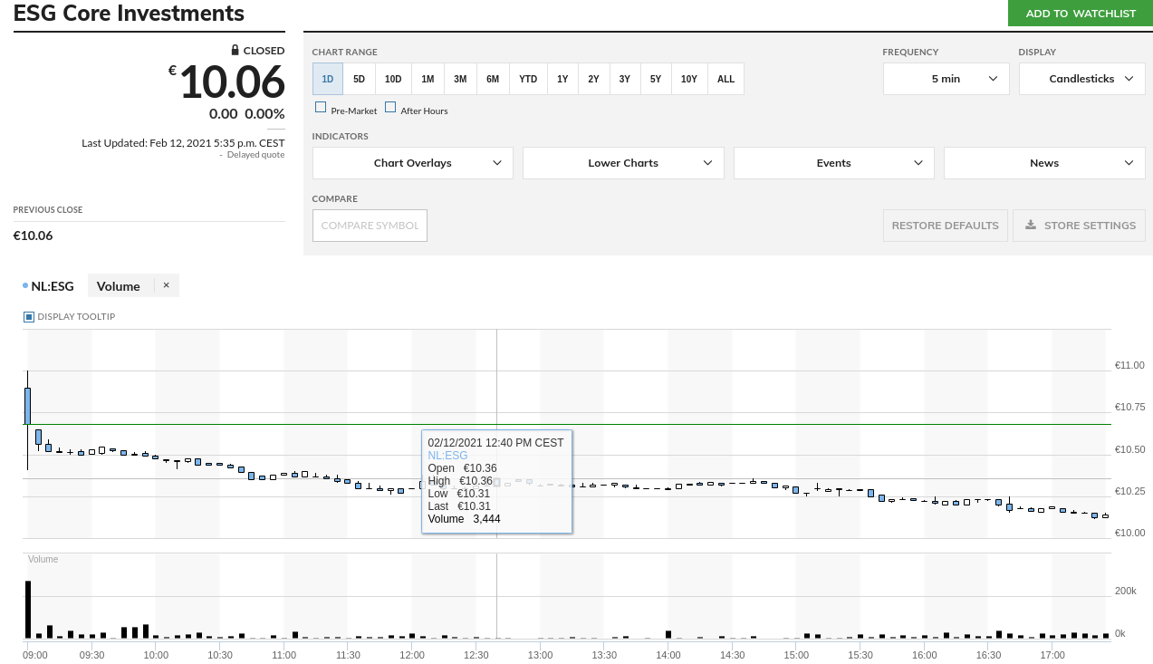Expand Events dropdown
The image size is (1153, 664).
[833, 163]
